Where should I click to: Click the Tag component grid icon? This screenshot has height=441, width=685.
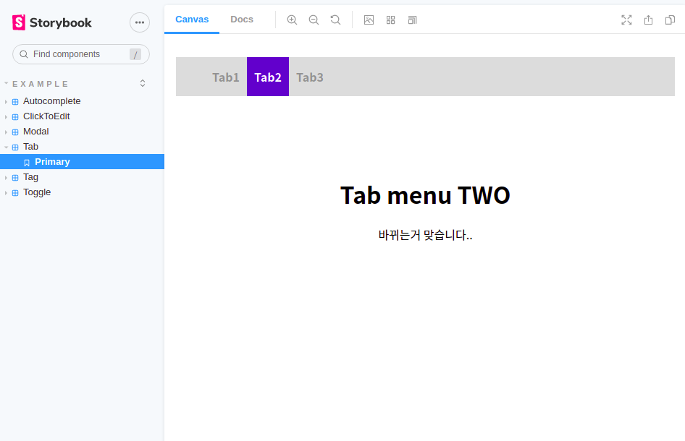click(15, 178)
